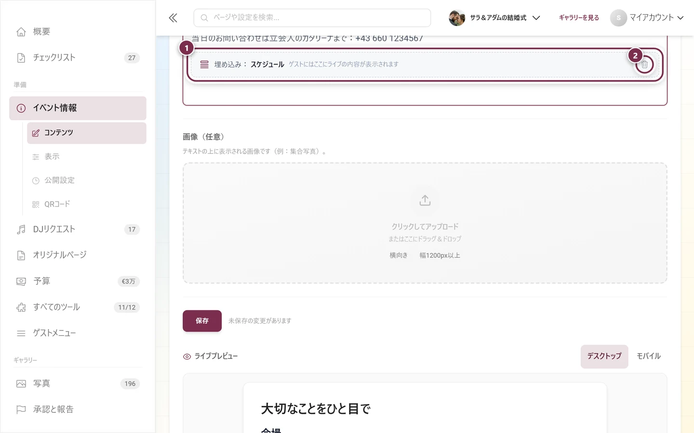Click the 未保存の変更があります status text

tap(260, 321)
